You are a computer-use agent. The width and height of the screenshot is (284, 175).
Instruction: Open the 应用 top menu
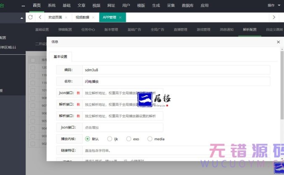click(205, 5)
